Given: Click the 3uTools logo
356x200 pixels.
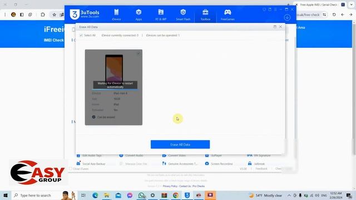Looking at the screenshot, I should [x=85, y=14].
